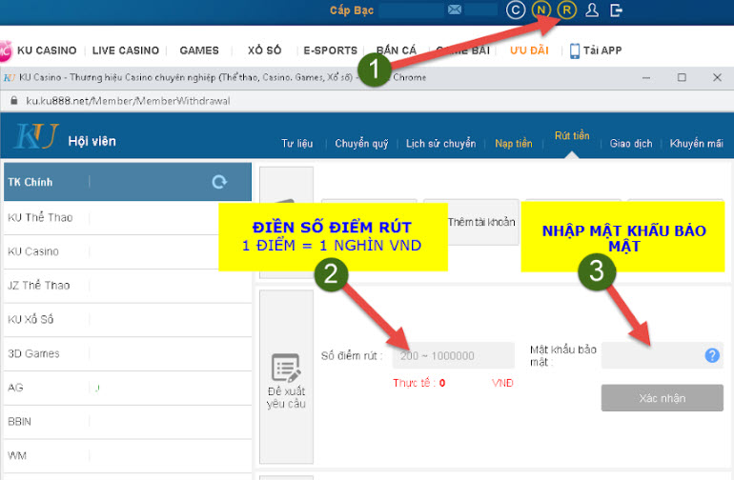
Task: Click the N circle icon in top bar
Action: [x=541, y=10]
